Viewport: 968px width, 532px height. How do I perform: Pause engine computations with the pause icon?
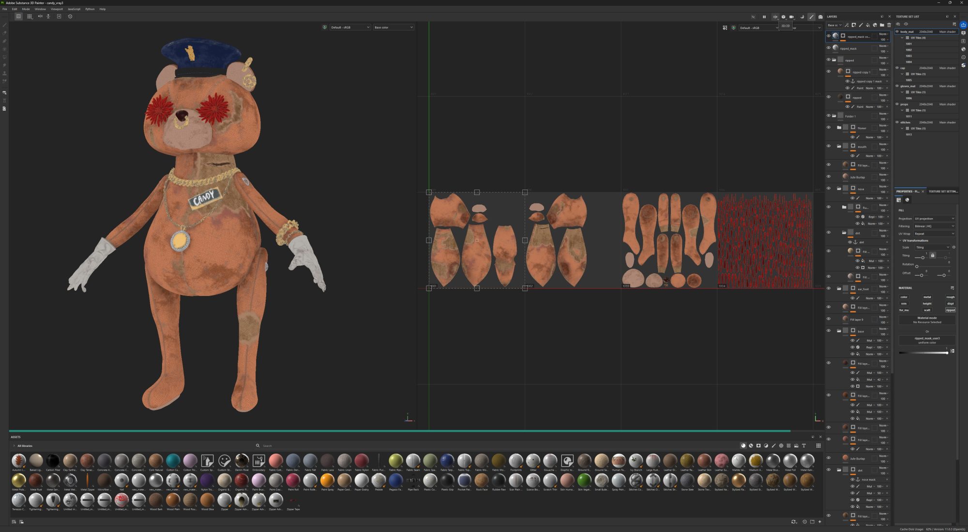coord(764,17)
